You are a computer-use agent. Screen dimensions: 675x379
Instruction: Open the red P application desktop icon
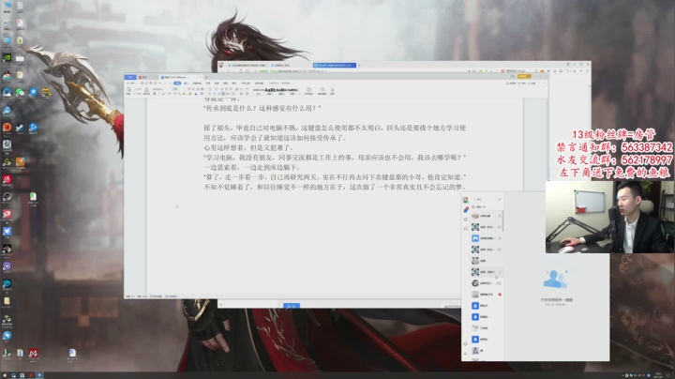pos(7,214)
